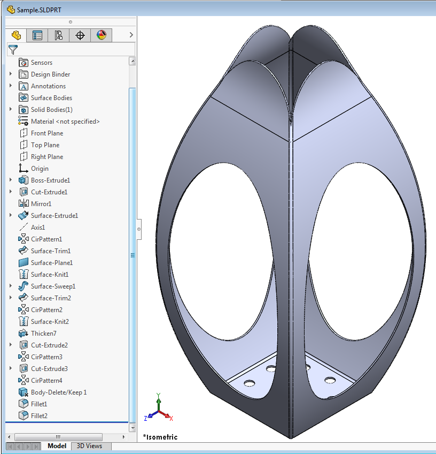Screen dimensions: 436x454
Task: Select the Model tab
Action: [57, 445]
